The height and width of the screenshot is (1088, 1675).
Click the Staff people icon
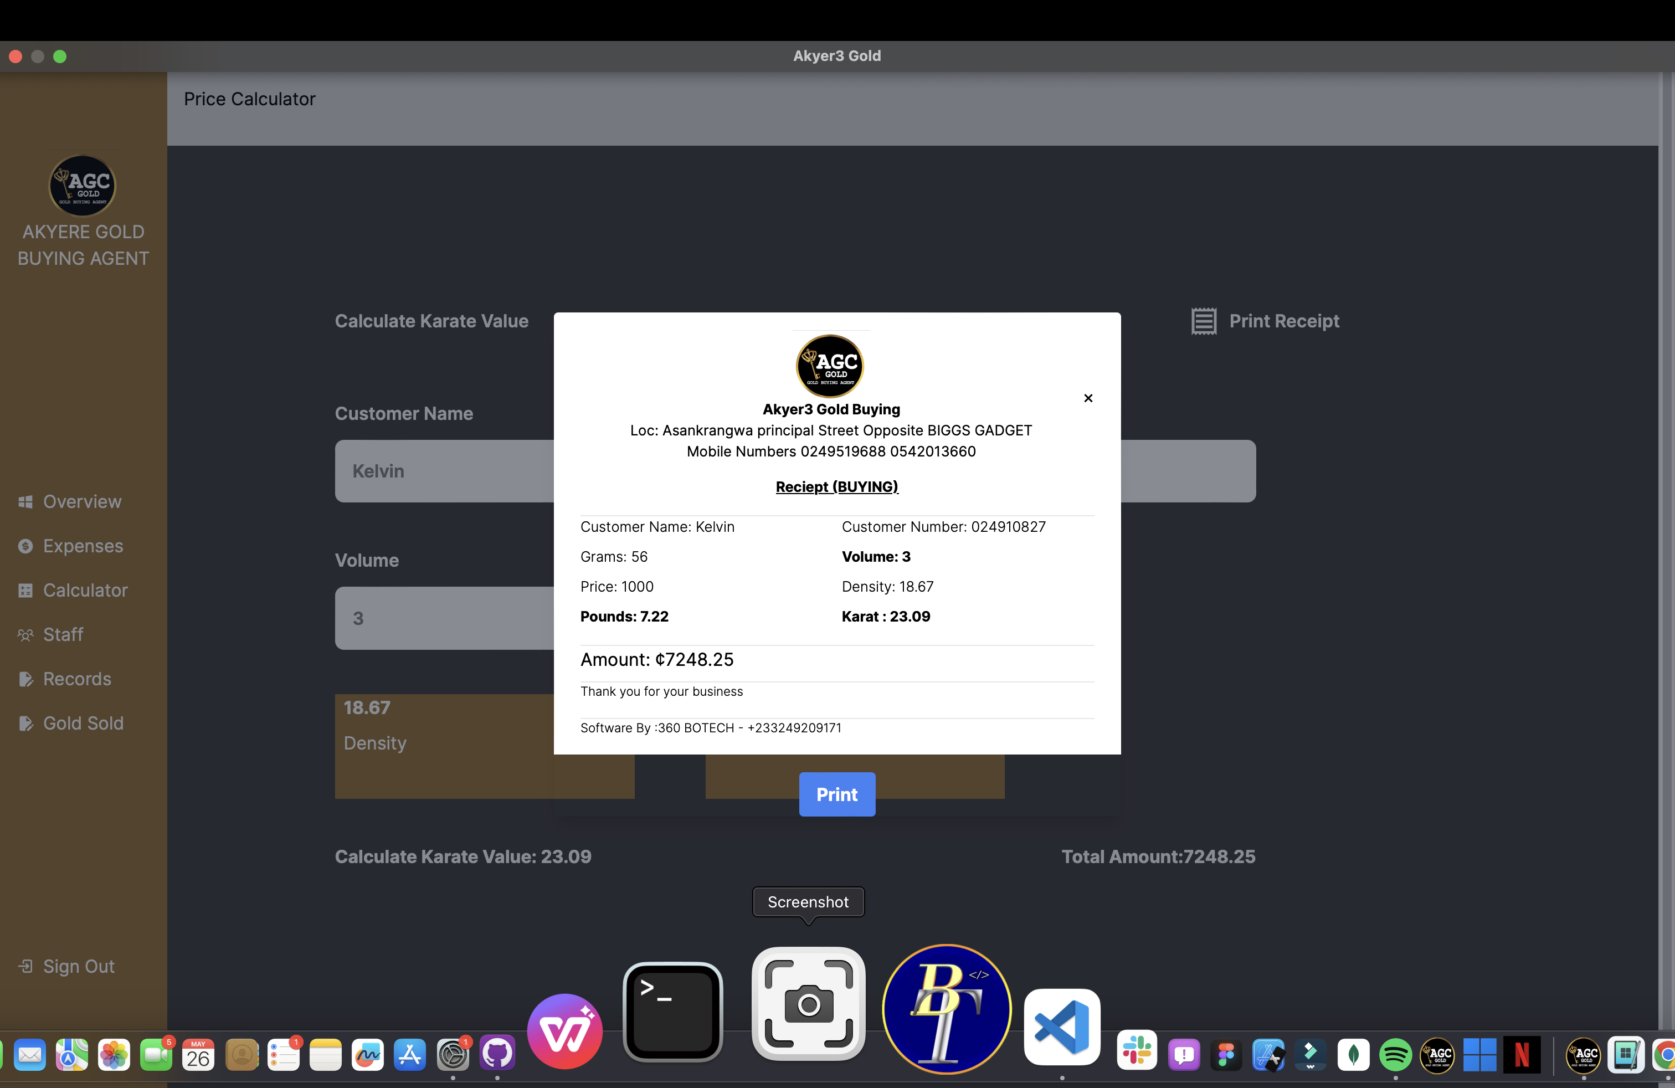25,635
